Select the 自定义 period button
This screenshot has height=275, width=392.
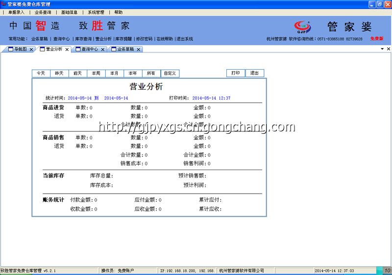170,73
